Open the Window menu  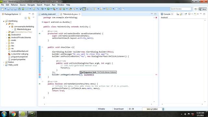(x=61, y=5)
